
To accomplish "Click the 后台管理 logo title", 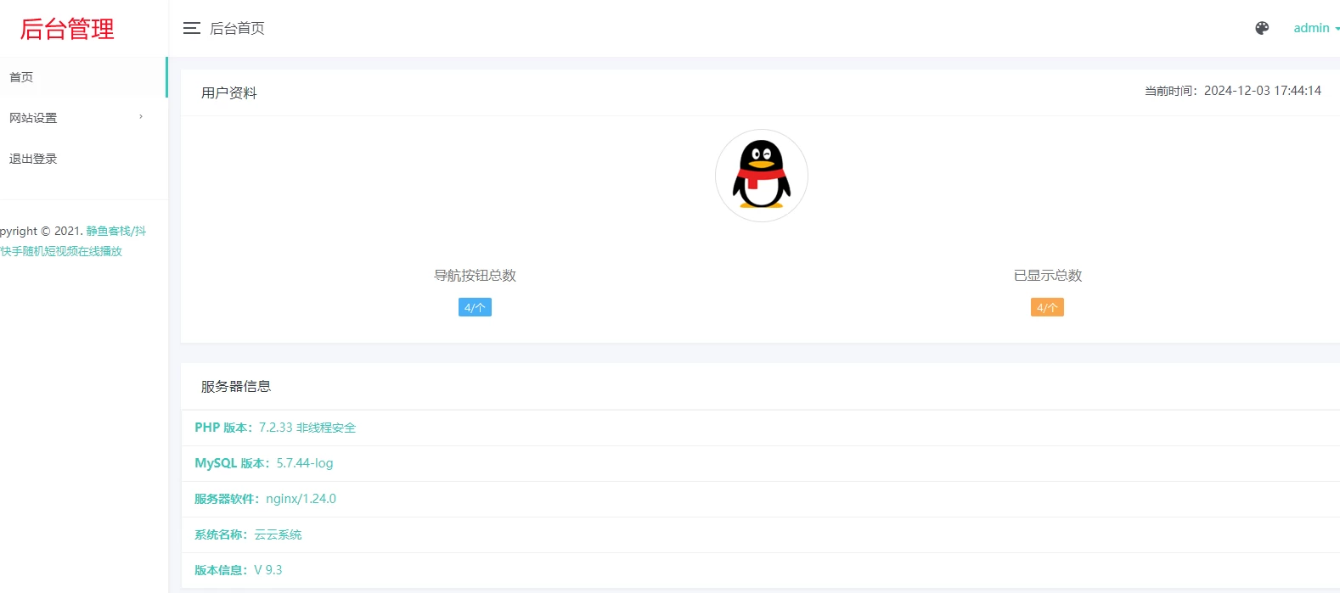I will (67, 29).
